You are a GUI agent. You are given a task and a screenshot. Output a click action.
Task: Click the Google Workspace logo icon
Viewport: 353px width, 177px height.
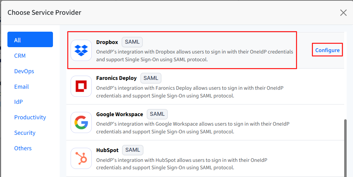pos(81,122)
